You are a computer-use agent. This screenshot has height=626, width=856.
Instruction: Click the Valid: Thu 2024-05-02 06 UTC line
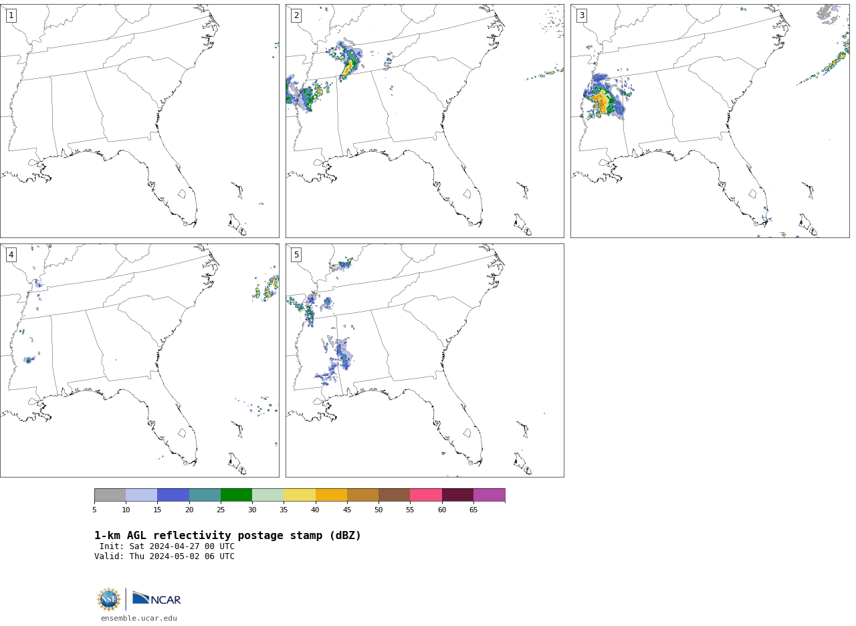click(x=165, y=556)
